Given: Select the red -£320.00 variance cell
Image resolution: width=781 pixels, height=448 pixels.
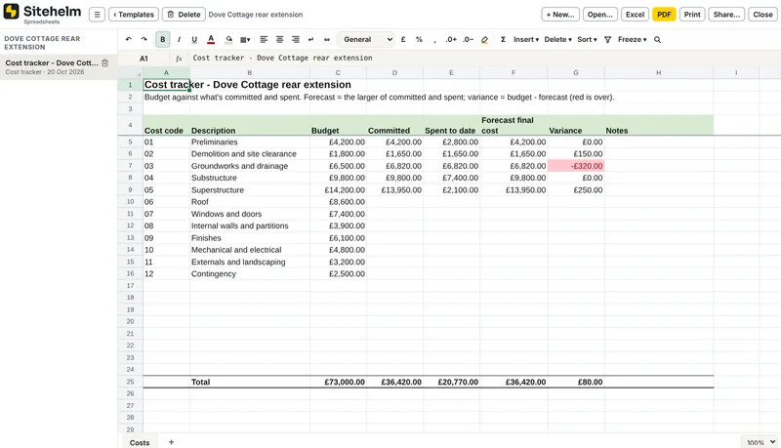Looking at the screenshot, I should point(576,166).
